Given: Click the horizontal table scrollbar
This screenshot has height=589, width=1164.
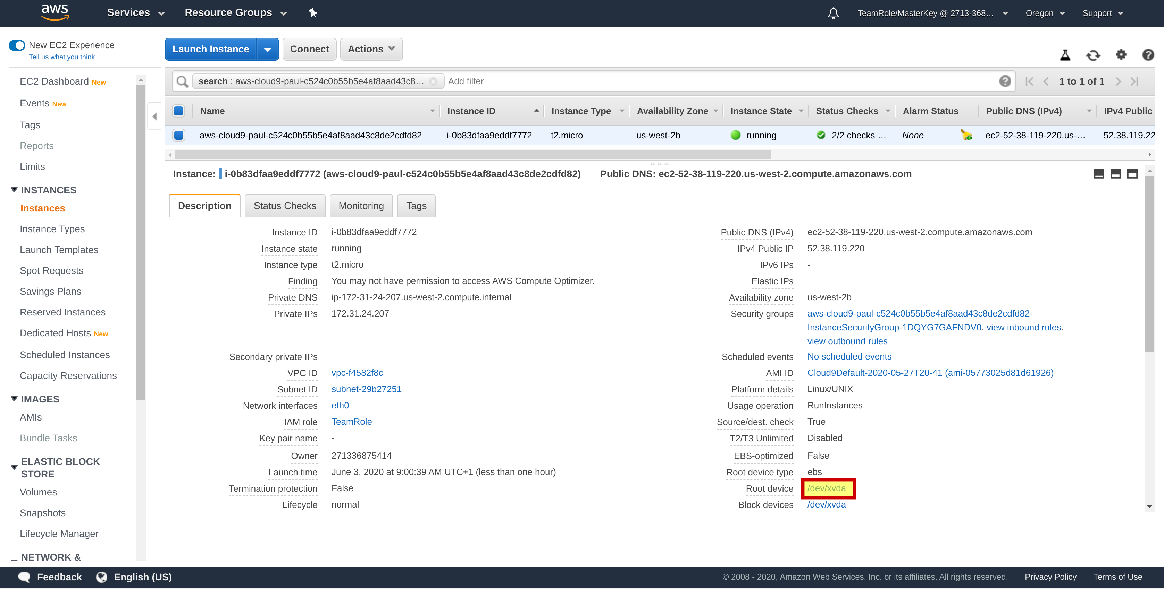Looking at the screenshot, I should (x=473, y=155).
